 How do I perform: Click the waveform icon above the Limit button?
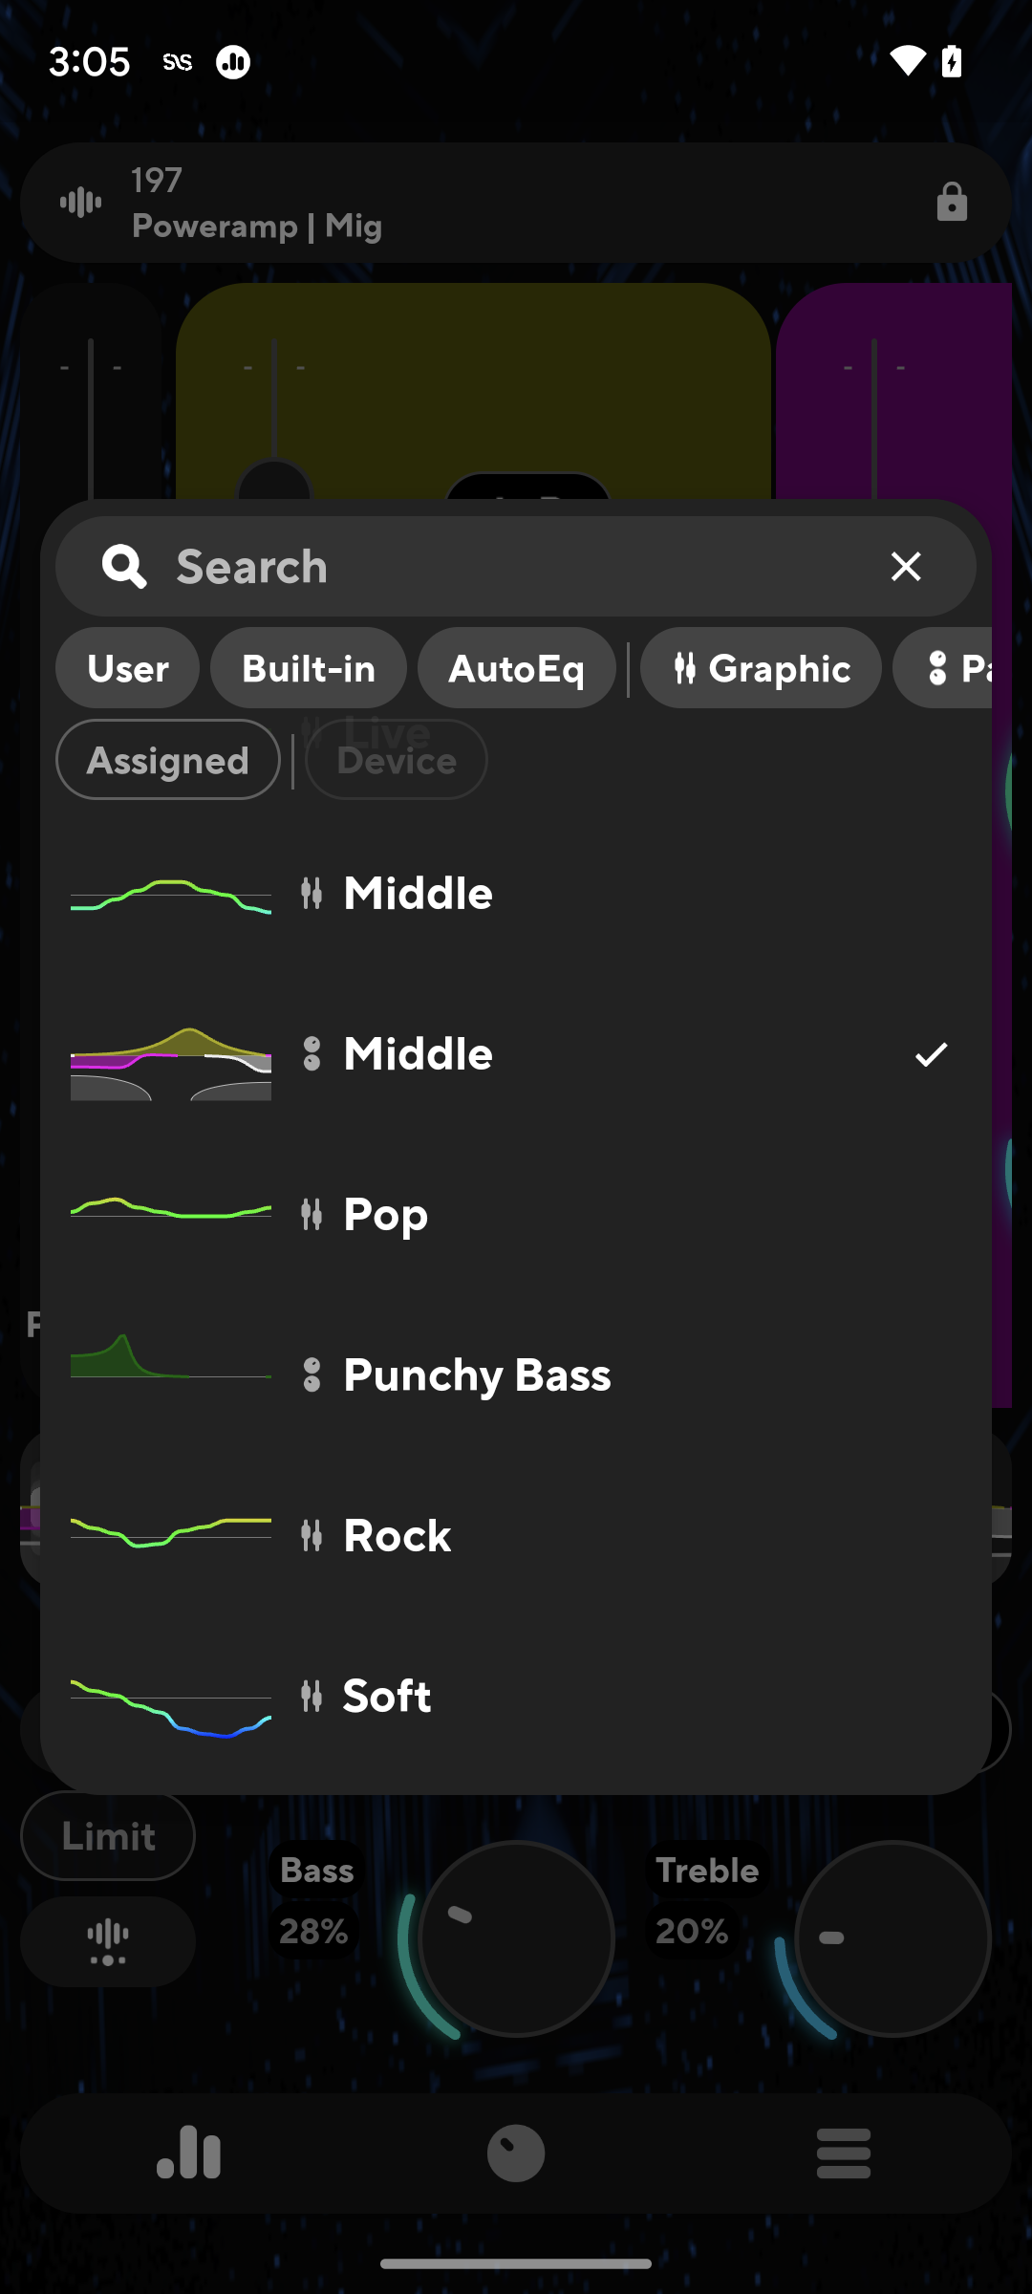pyautogui.click(x=107, y=1940)
